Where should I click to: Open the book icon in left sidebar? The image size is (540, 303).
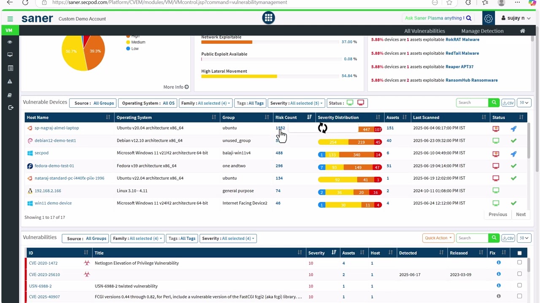point(10,95)
